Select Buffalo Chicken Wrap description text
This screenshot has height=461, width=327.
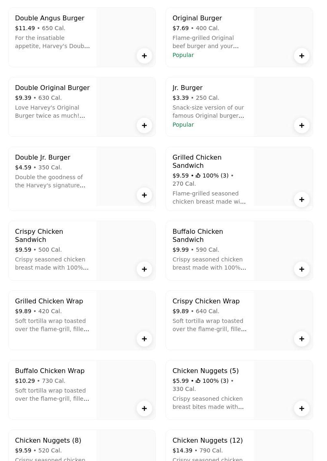click(52, 395)
